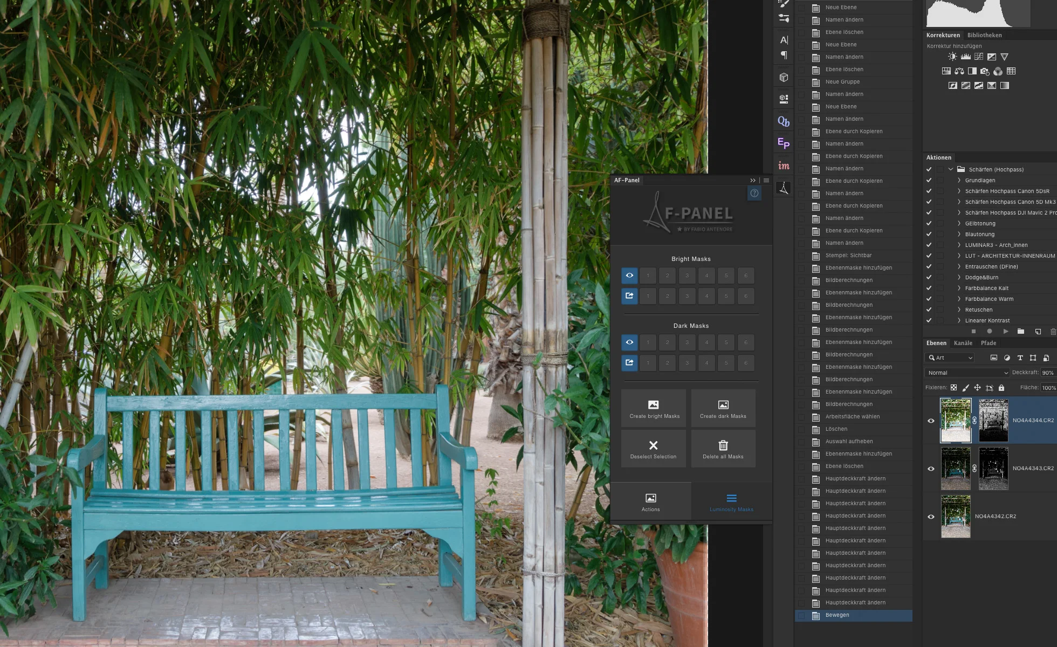Add a Brightness/Contrast adjustment
The width and height of the screenshot is (1057, 647).
click(x=953, y=57)
